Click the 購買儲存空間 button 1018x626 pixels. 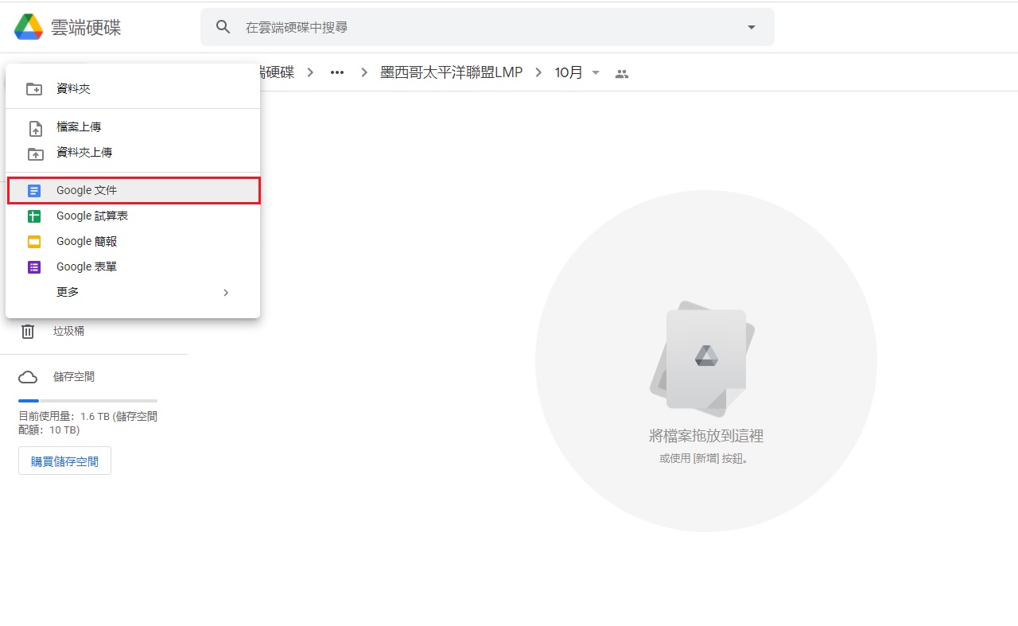pos(64,461)
